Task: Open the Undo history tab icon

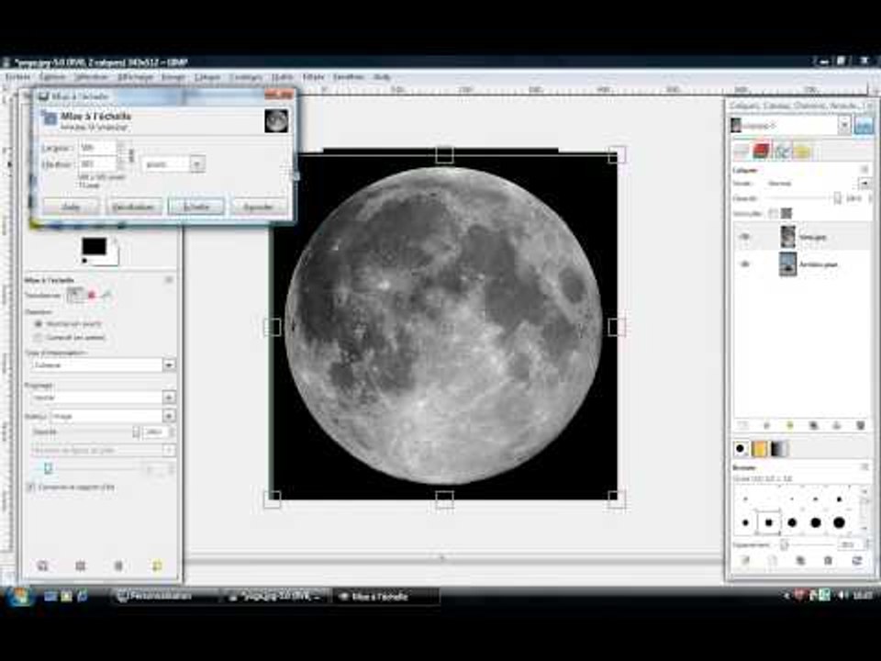Action: 802,151
